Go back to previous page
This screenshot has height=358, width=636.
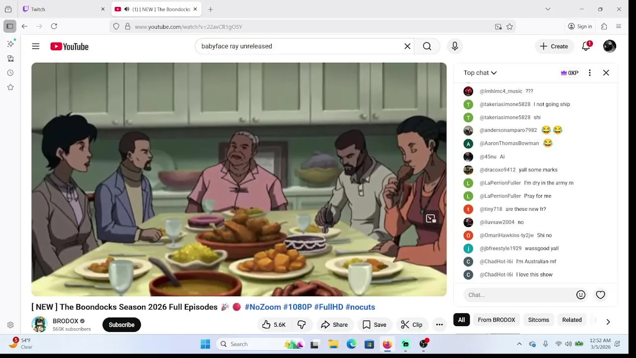(x=24, y=26)
